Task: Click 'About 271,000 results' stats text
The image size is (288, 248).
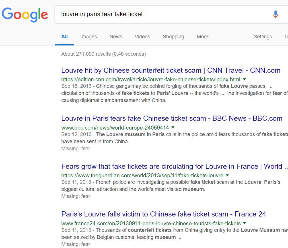Action: (x=103, y=54)
